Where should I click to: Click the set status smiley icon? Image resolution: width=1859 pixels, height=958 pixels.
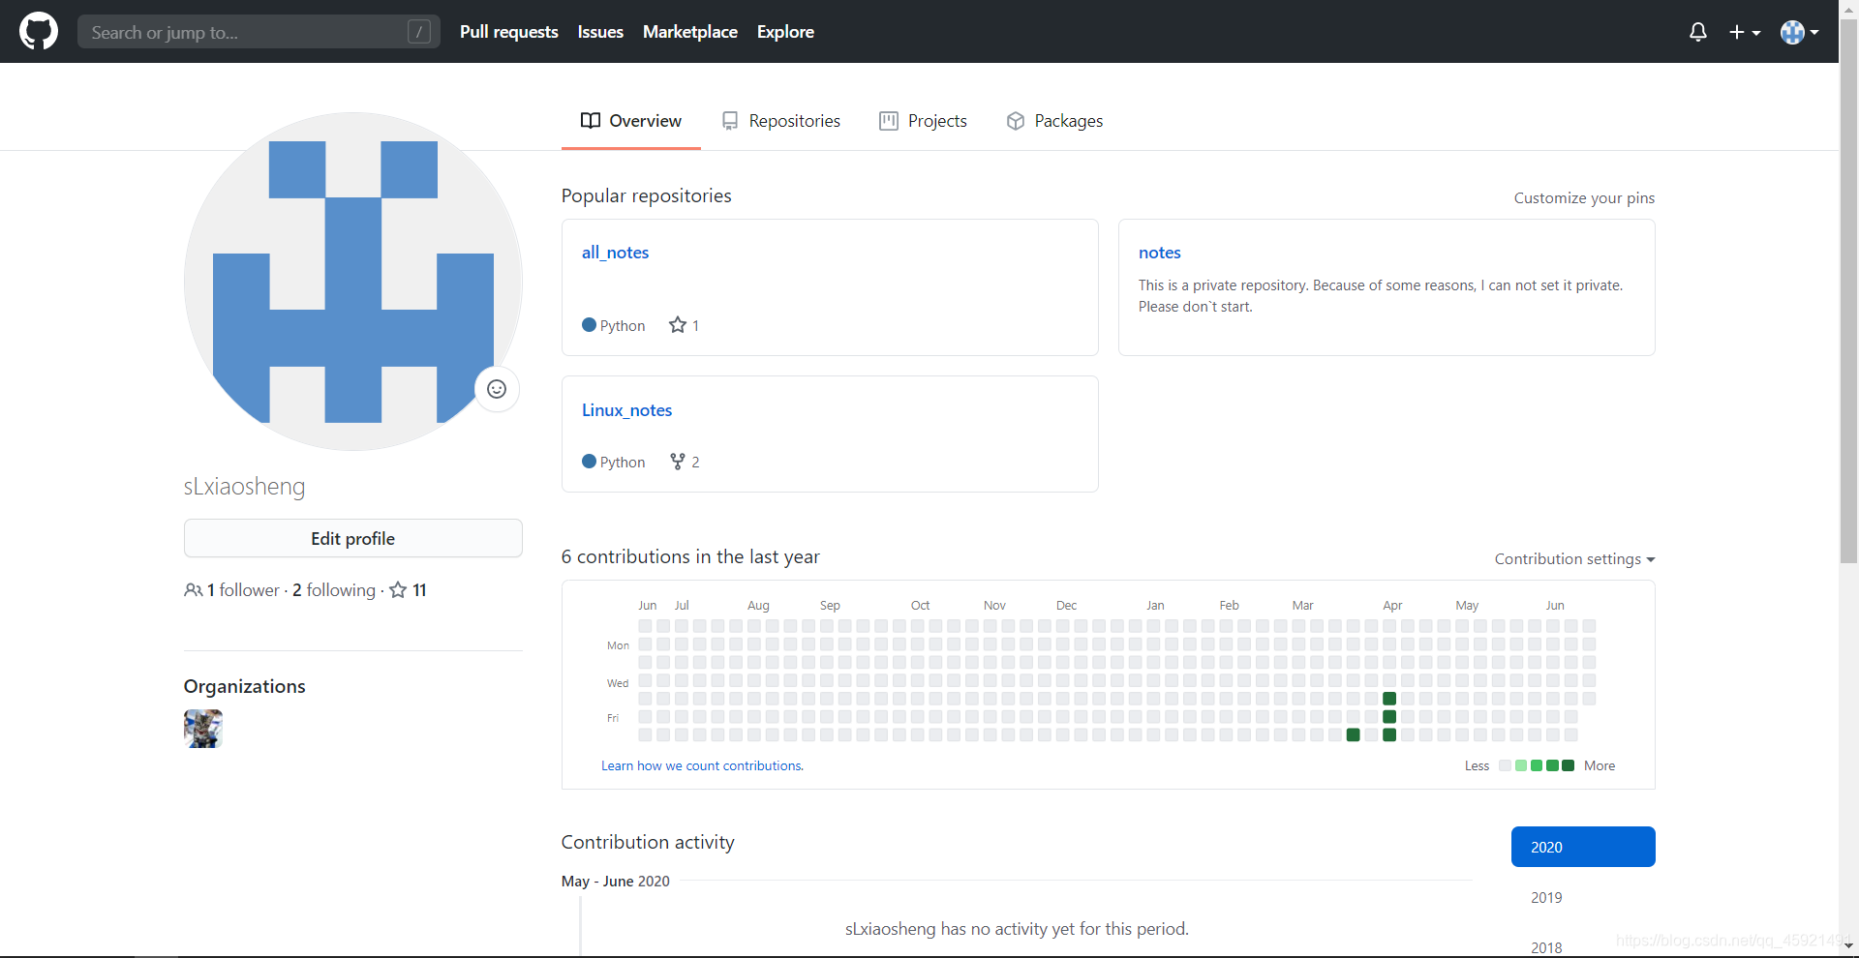click(x=497, y=389)
